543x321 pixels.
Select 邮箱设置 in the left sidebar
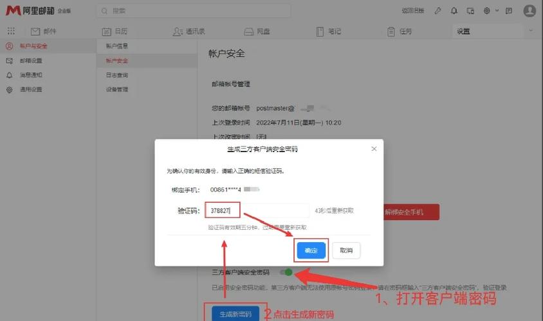31,60
